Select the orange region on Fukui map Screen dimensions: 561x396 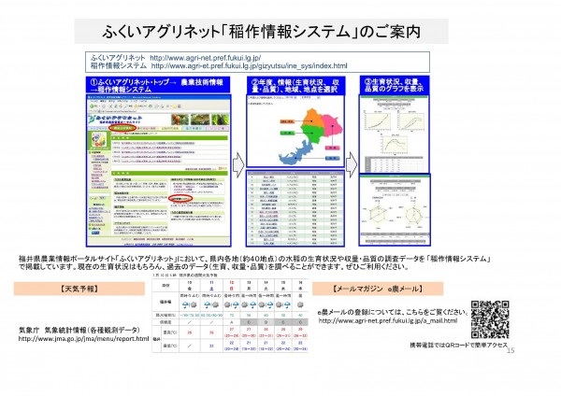pyautogui.click(x=312, y=117)
